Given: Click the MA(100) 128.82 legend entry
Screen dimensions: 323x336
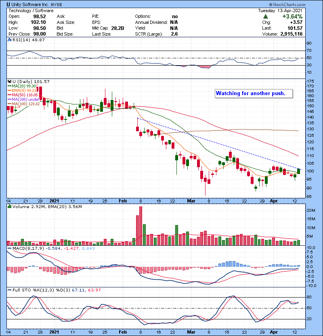Looking at the screenshot, I should (24, 104).
